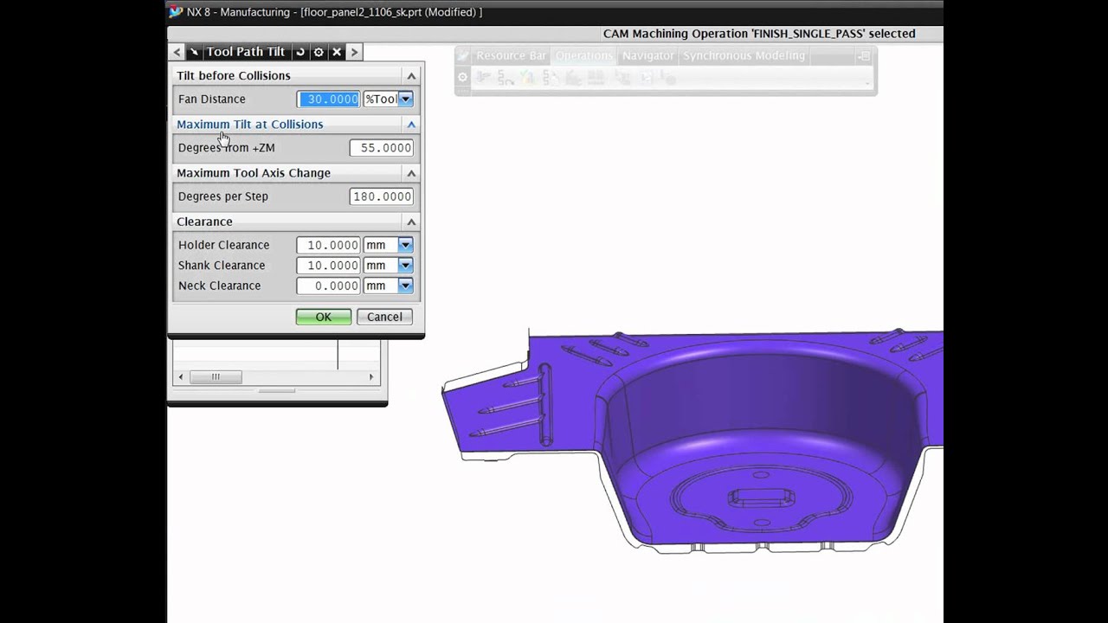Click the Neck Clearance label
The width and height of the screenshot is (1108, 623).
coord(220,286)
